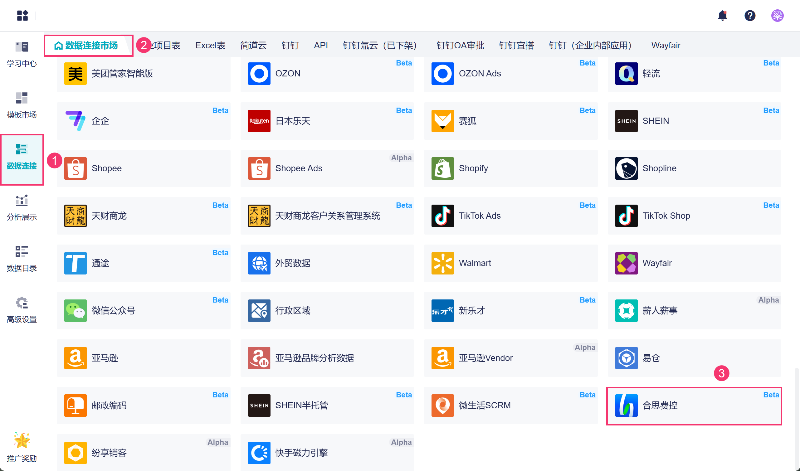800x471 pixels.
Task: Select the 数据连接 sidebar item
Action: [22, 157]
